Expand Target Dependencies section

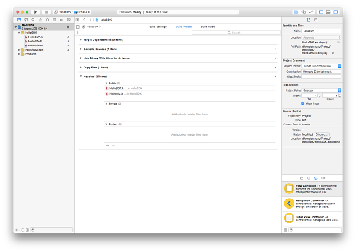point(81,40)
